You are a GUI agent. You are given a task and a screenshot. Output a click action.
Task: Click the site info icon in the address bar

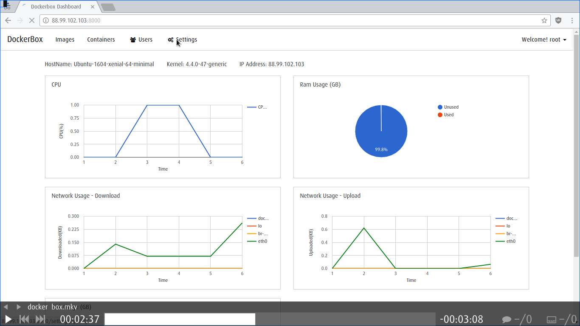point(46,20)
